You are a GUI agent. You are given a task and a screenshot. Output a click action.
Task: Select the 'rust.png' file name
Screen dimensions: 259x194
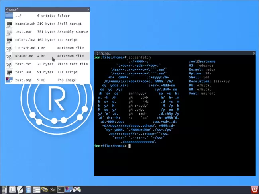(x=23, y=80)
